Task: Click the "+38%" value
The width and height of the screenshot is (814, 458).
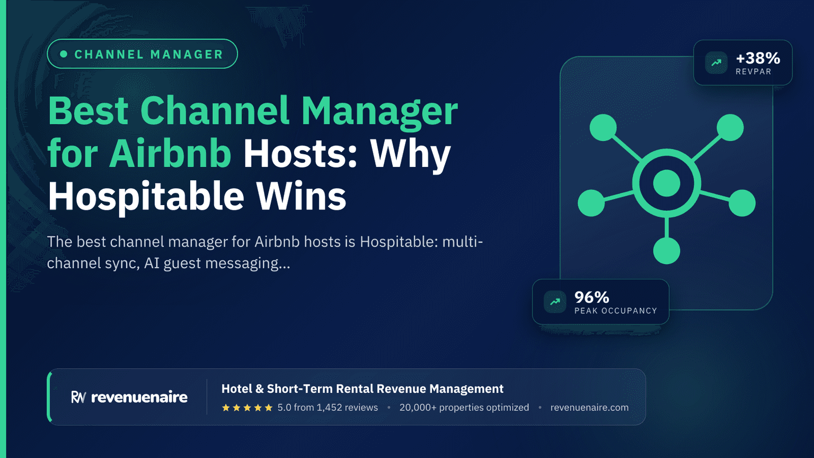Action: [x=758, y=58]
